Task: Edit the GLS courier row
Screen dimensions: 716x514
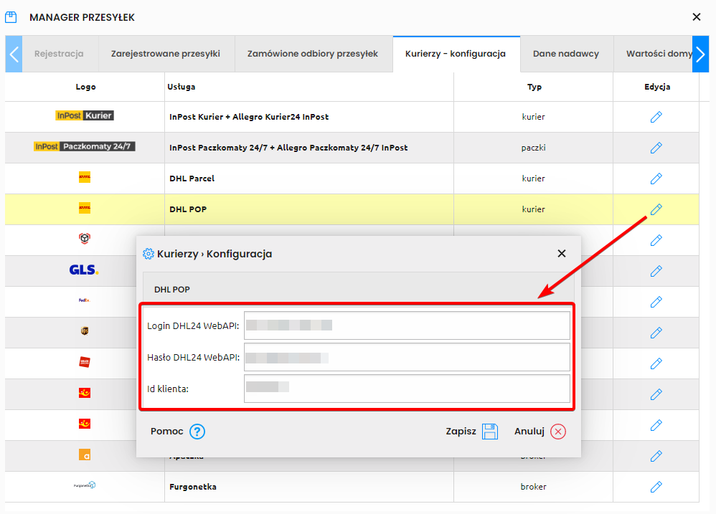Action: pyautogui.click(x=656, y=271)
